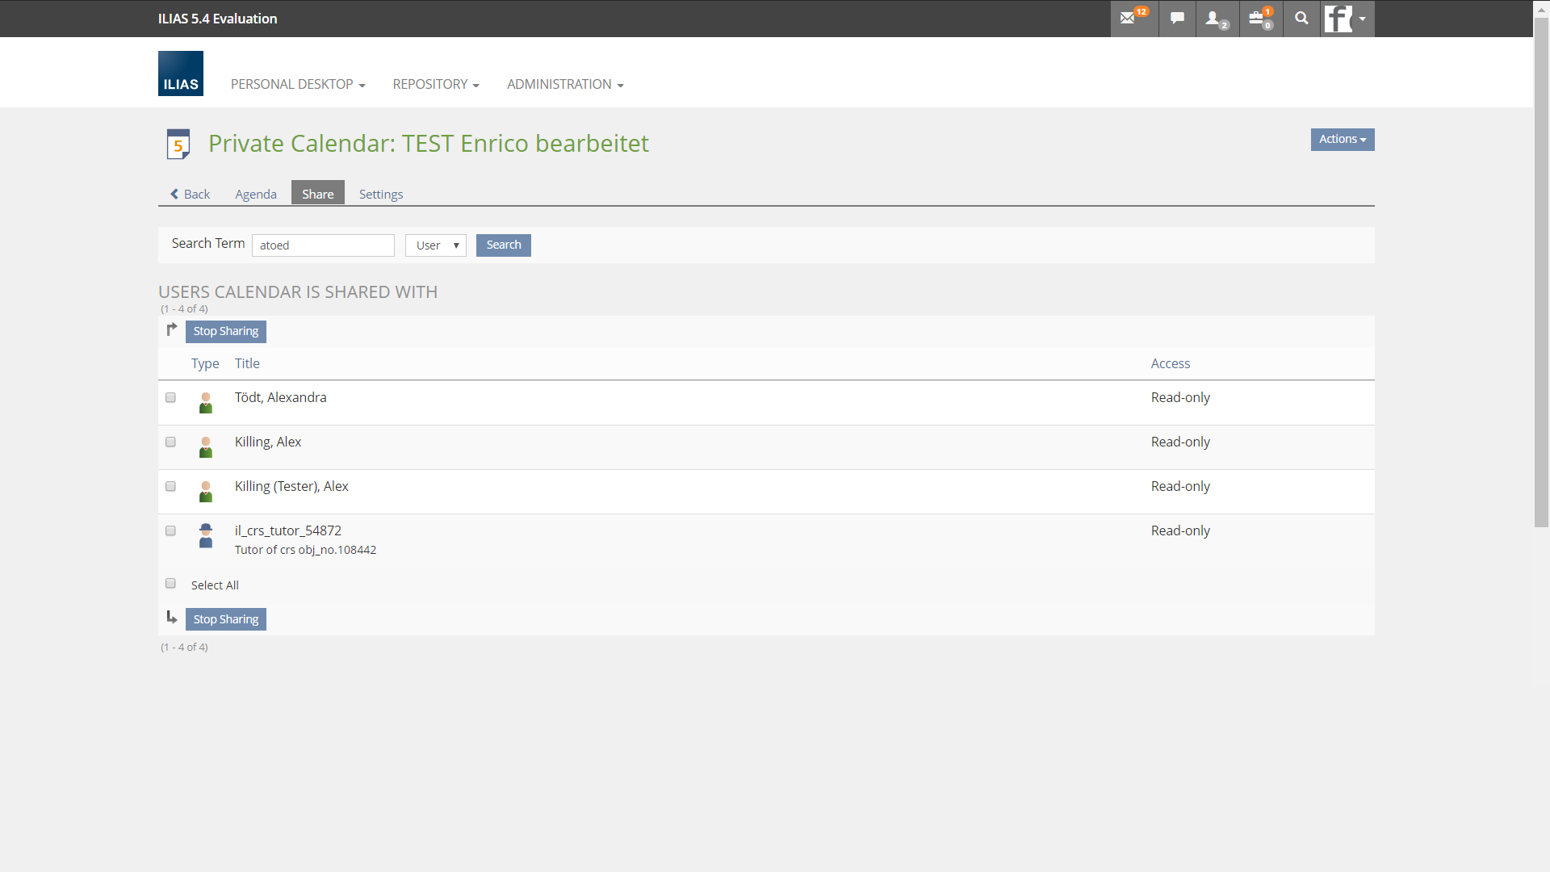This screenshot has width=1550, height=872.
Task: Click the calendar icon beside page title
Action: pyautogui.click(x=178, y=144)
